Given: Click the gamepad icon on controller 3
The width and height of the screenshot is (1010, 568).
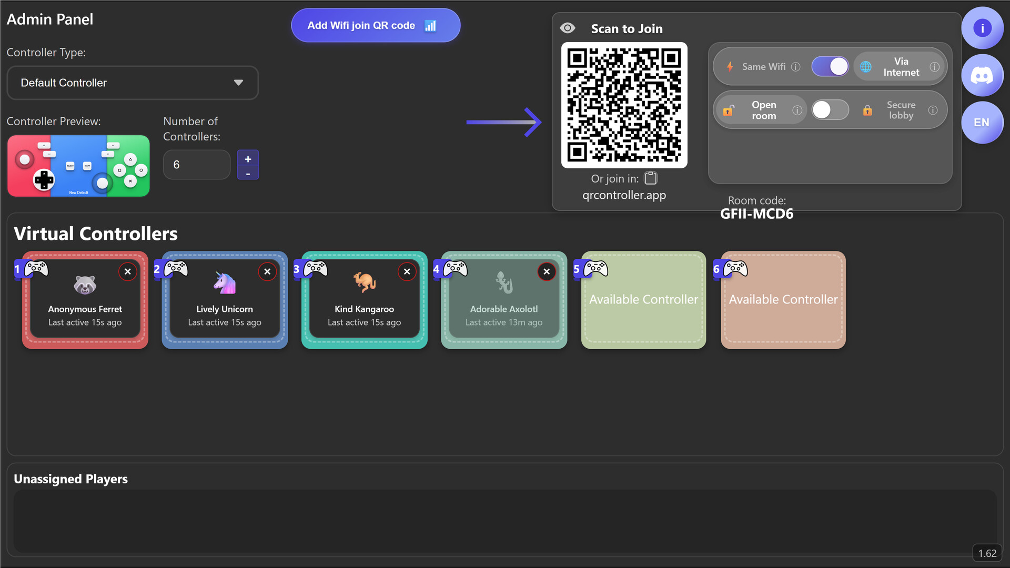Looking at the screenshot, I should coord(316,268).
